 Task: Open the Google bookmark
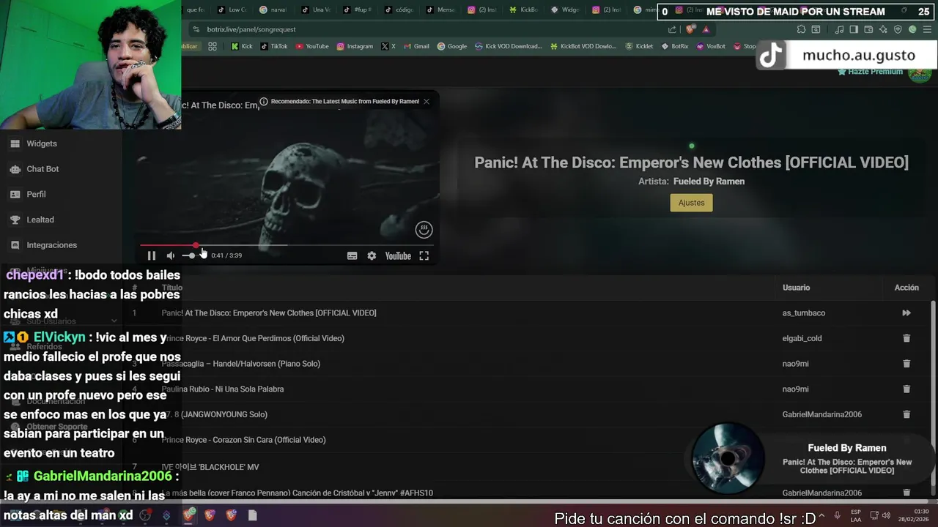pos(452,46)
